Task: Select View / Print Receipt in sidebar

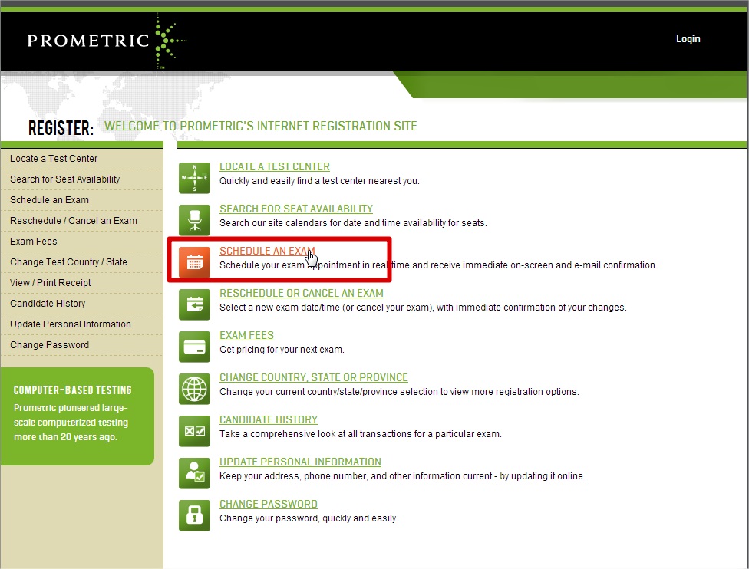Action: (51, 283)
